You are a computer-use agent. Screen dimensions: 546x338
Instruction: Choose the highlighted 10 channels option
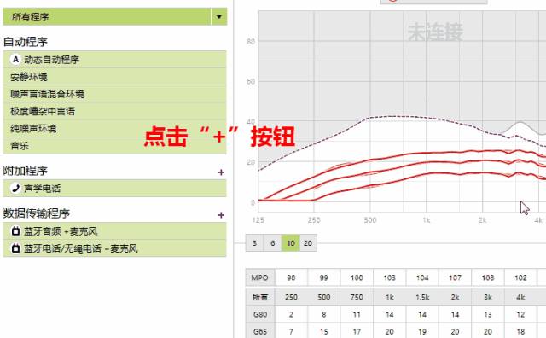point(291,243)
